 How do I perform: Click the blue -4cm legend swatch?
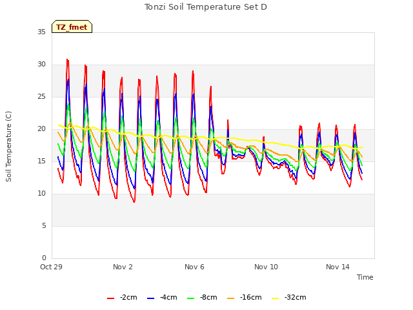point(150,298)
